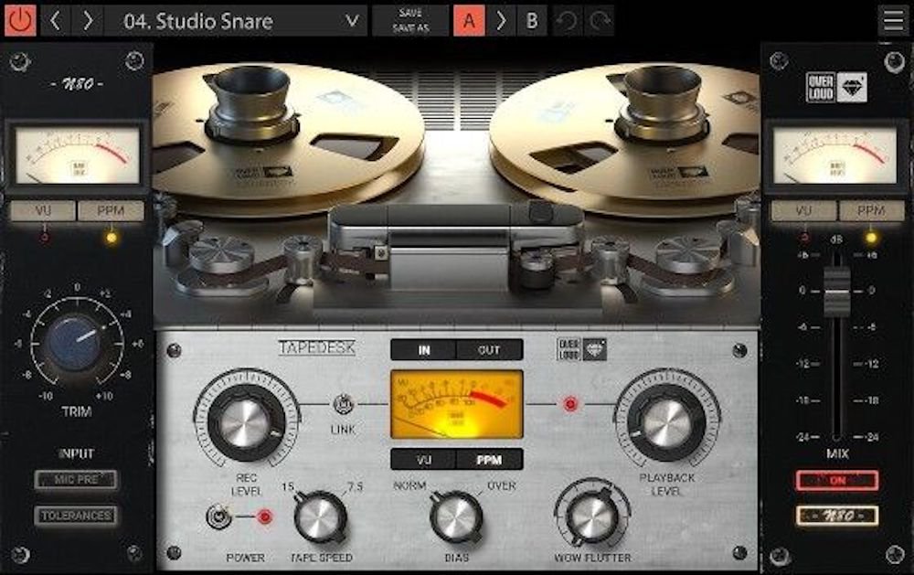Click the red power bypass icon
914x575 pixels.
[20, 20]
